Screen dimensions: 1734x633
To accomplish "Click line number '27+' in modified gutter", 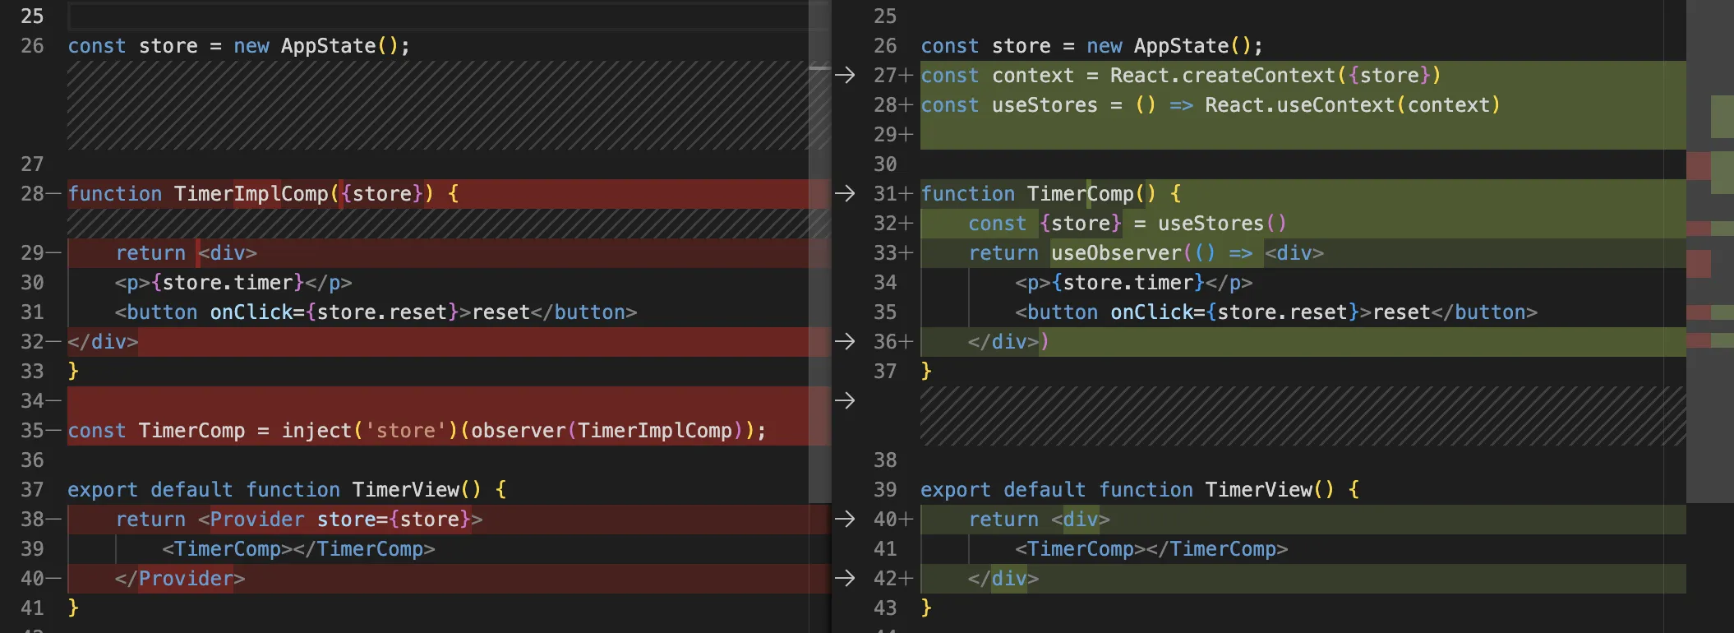I will 893,76.
